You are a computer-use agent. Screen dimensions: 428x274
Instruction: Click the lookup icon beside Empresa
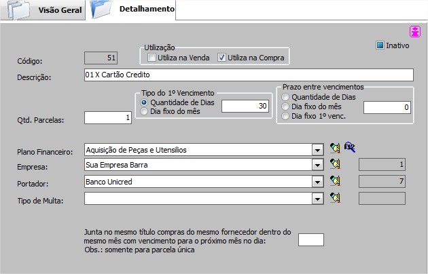[x=334, y=164]
